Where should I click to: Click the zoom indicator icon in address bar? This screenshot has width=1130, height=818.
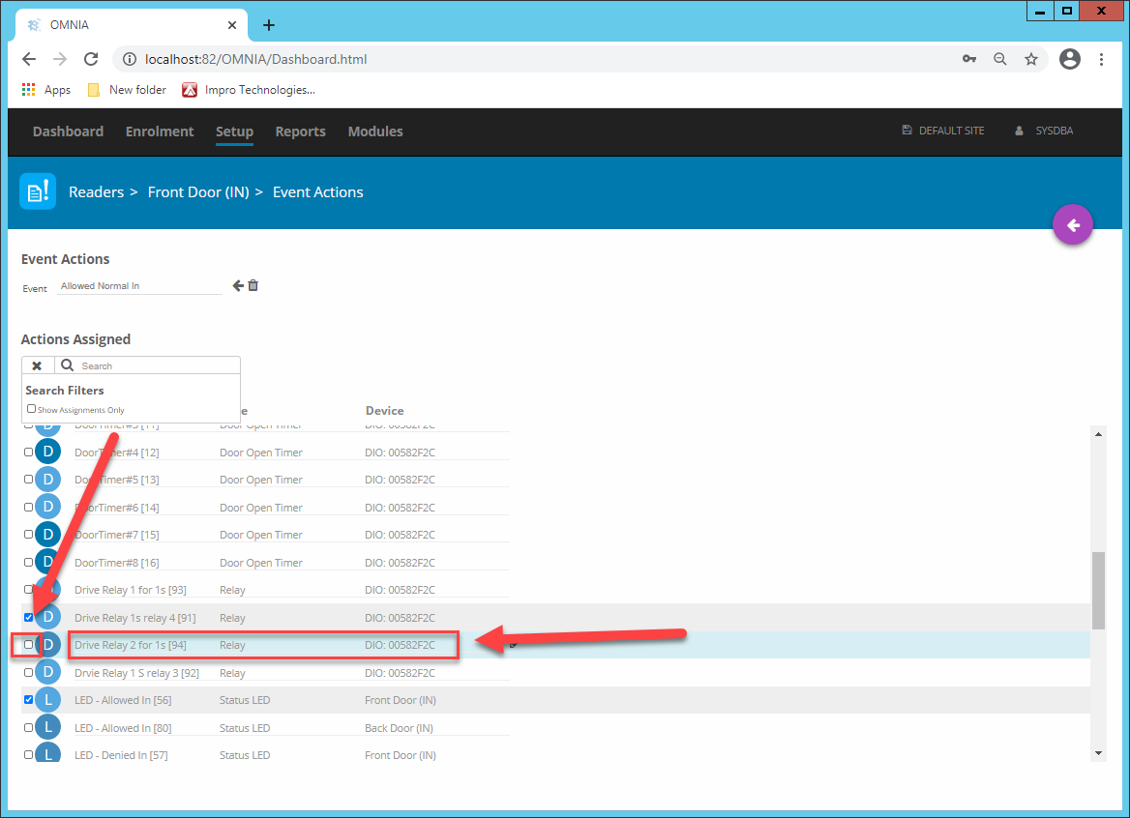[1000, 59]
